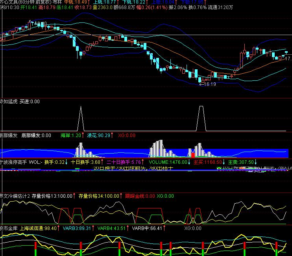292x256 pixels.
Task: Click the 下轨:18.22 lower band value
Action: tap(133, 2)
